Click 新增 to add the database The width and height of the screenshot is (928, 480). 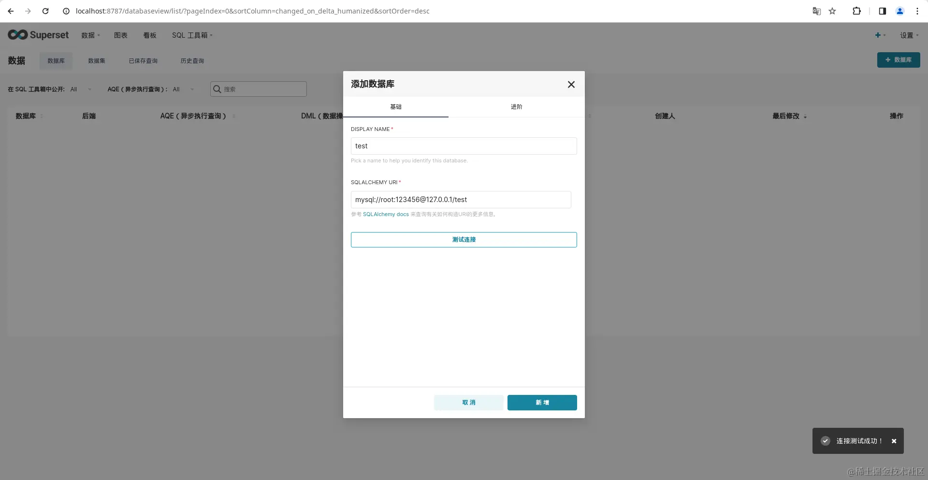542,403
